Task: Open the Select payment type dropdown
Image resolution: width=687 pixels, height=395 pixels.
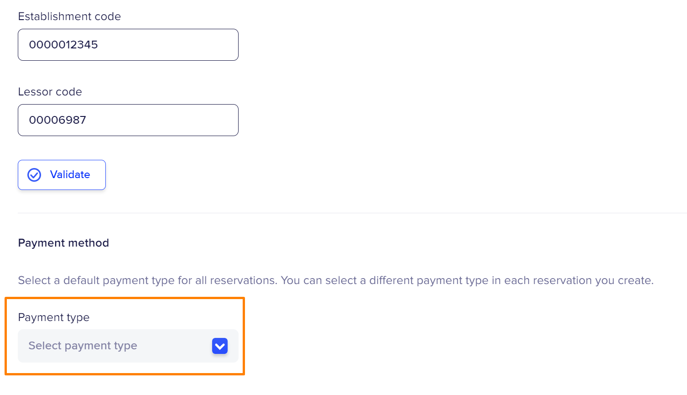Action: click(x=128, y=346)
